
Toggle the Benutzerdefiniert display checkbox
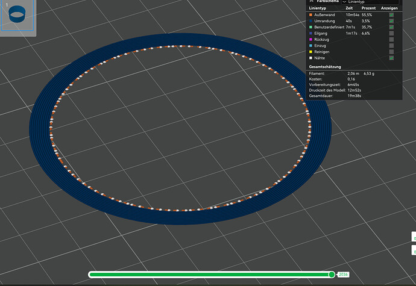pos(391,27)
